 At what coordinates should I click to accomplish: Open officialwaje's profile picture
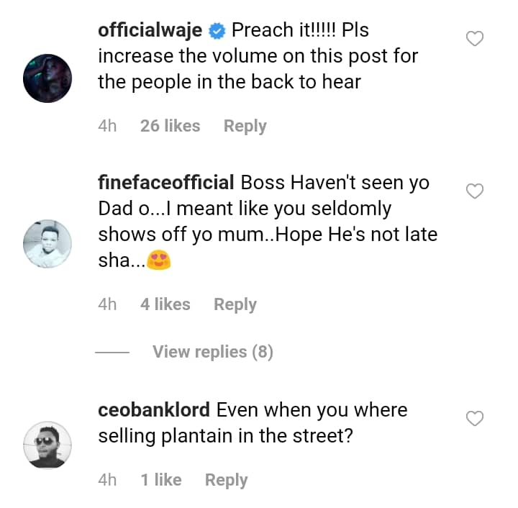click(x=48, y=78)
